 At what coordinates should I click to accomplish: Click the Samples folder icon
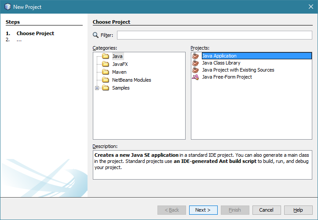(x=106, y=88)
